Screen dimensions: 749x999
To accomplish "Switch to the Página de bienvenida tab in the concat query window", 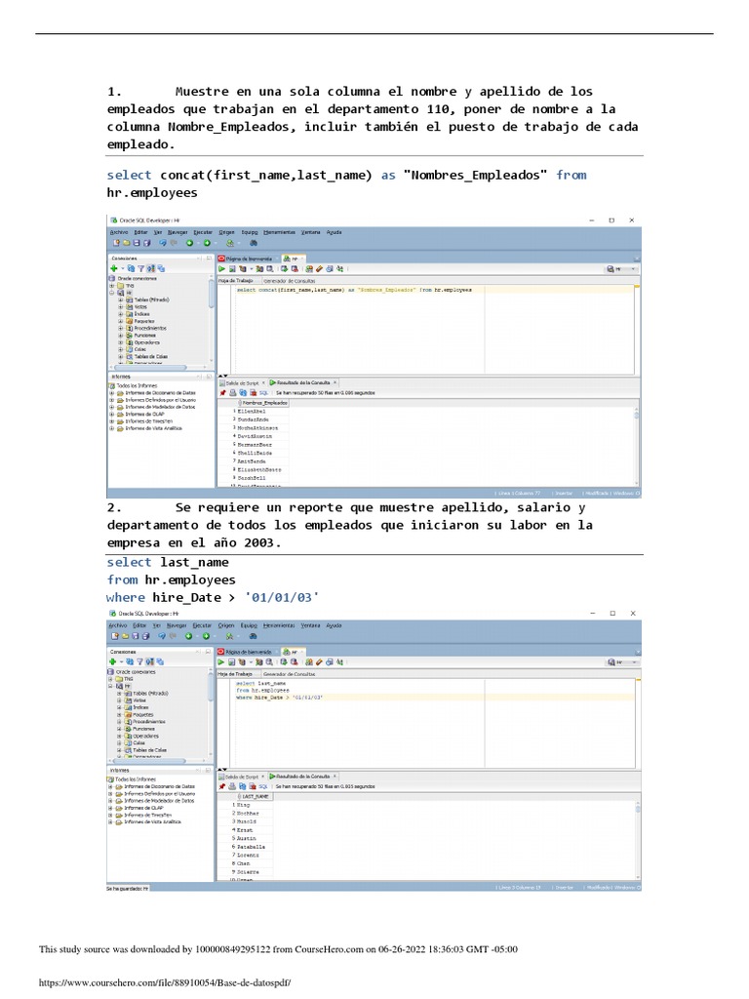I will 249,259.
